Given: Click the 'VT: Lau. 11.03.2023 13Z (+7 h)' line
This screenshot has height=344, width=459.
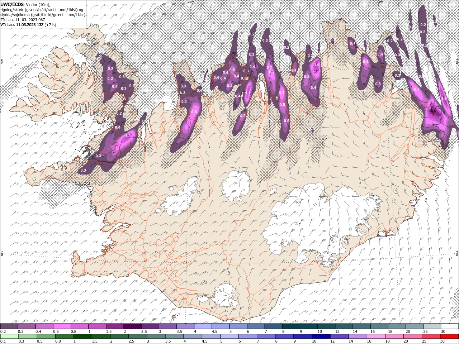Looking at the screenshot, I should click(x=28, y=24).
